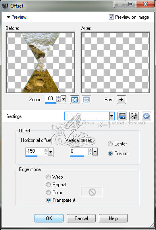Open the Zoom value dropdown arrow
The width and height of the screenshot is (156, 230).
pos(63,99)
